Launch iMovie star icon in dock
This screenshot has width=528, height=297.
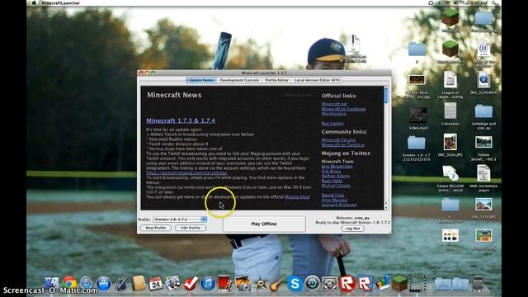click(261, 284)
